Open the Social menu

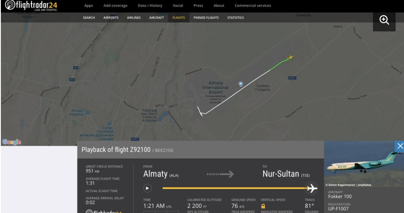tap(178, 6)
